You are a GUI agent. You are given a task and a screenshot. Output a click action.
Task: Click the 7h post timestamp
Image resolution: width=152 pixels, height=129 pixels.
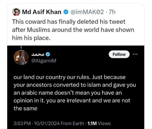pos(112,12)
